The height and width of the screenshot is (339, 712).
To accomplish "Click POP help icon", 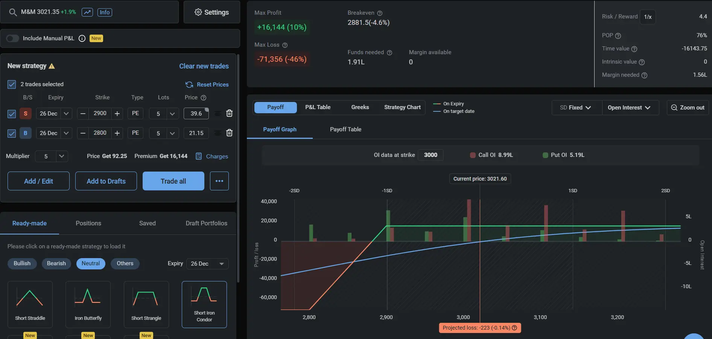I will (618, 36).
